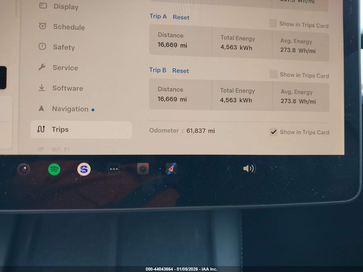This screenshot has width=363, height=272.
Task: Enable Show in Trips Card for Trip A
Action: click(273, 24)
